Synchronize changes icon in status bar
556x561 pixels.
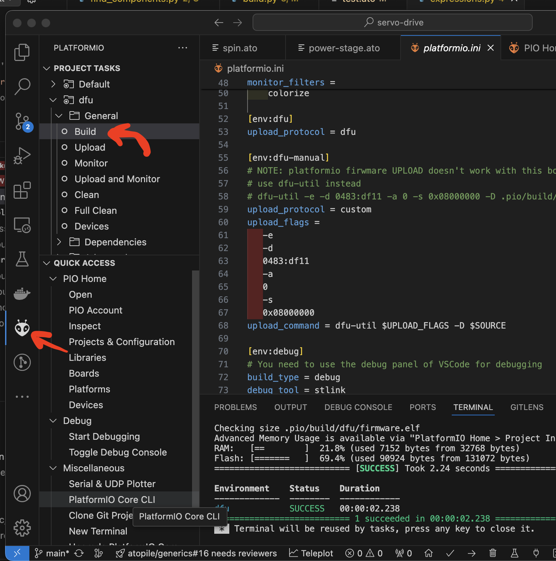(x=79, y=553)
